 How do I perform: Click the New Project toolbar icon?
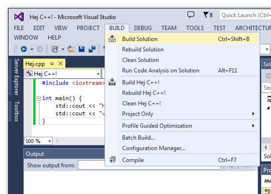(x=54, y=49)
